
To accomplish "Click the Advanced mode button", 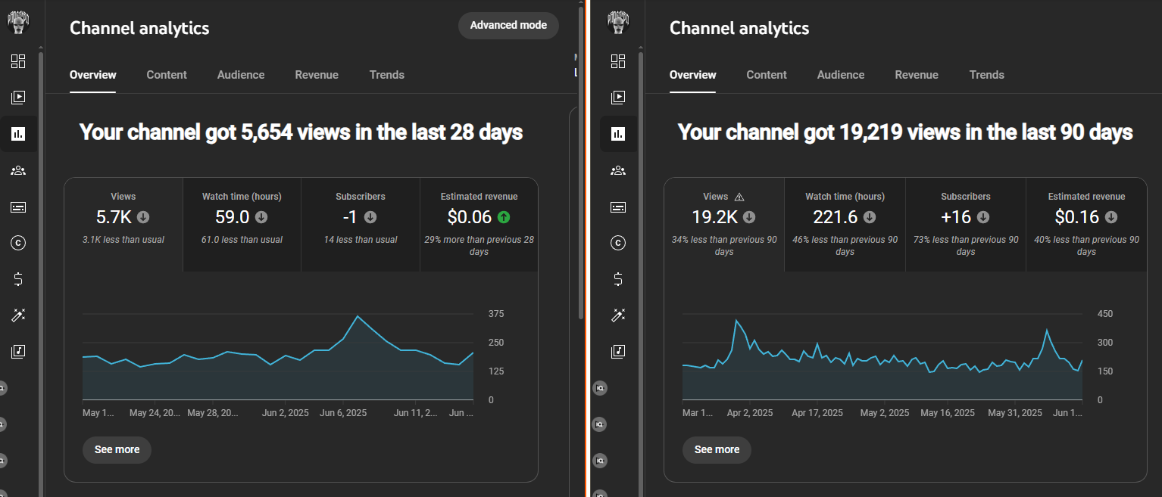I will coord(508,26).
